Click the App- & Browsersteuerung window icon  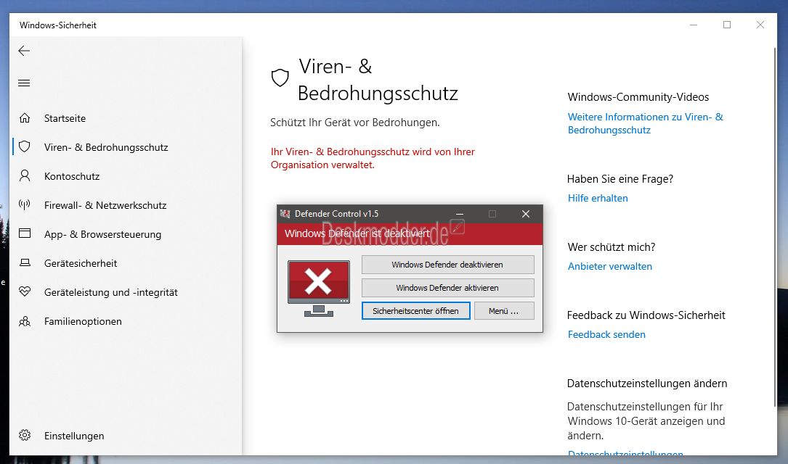[25, 233]
